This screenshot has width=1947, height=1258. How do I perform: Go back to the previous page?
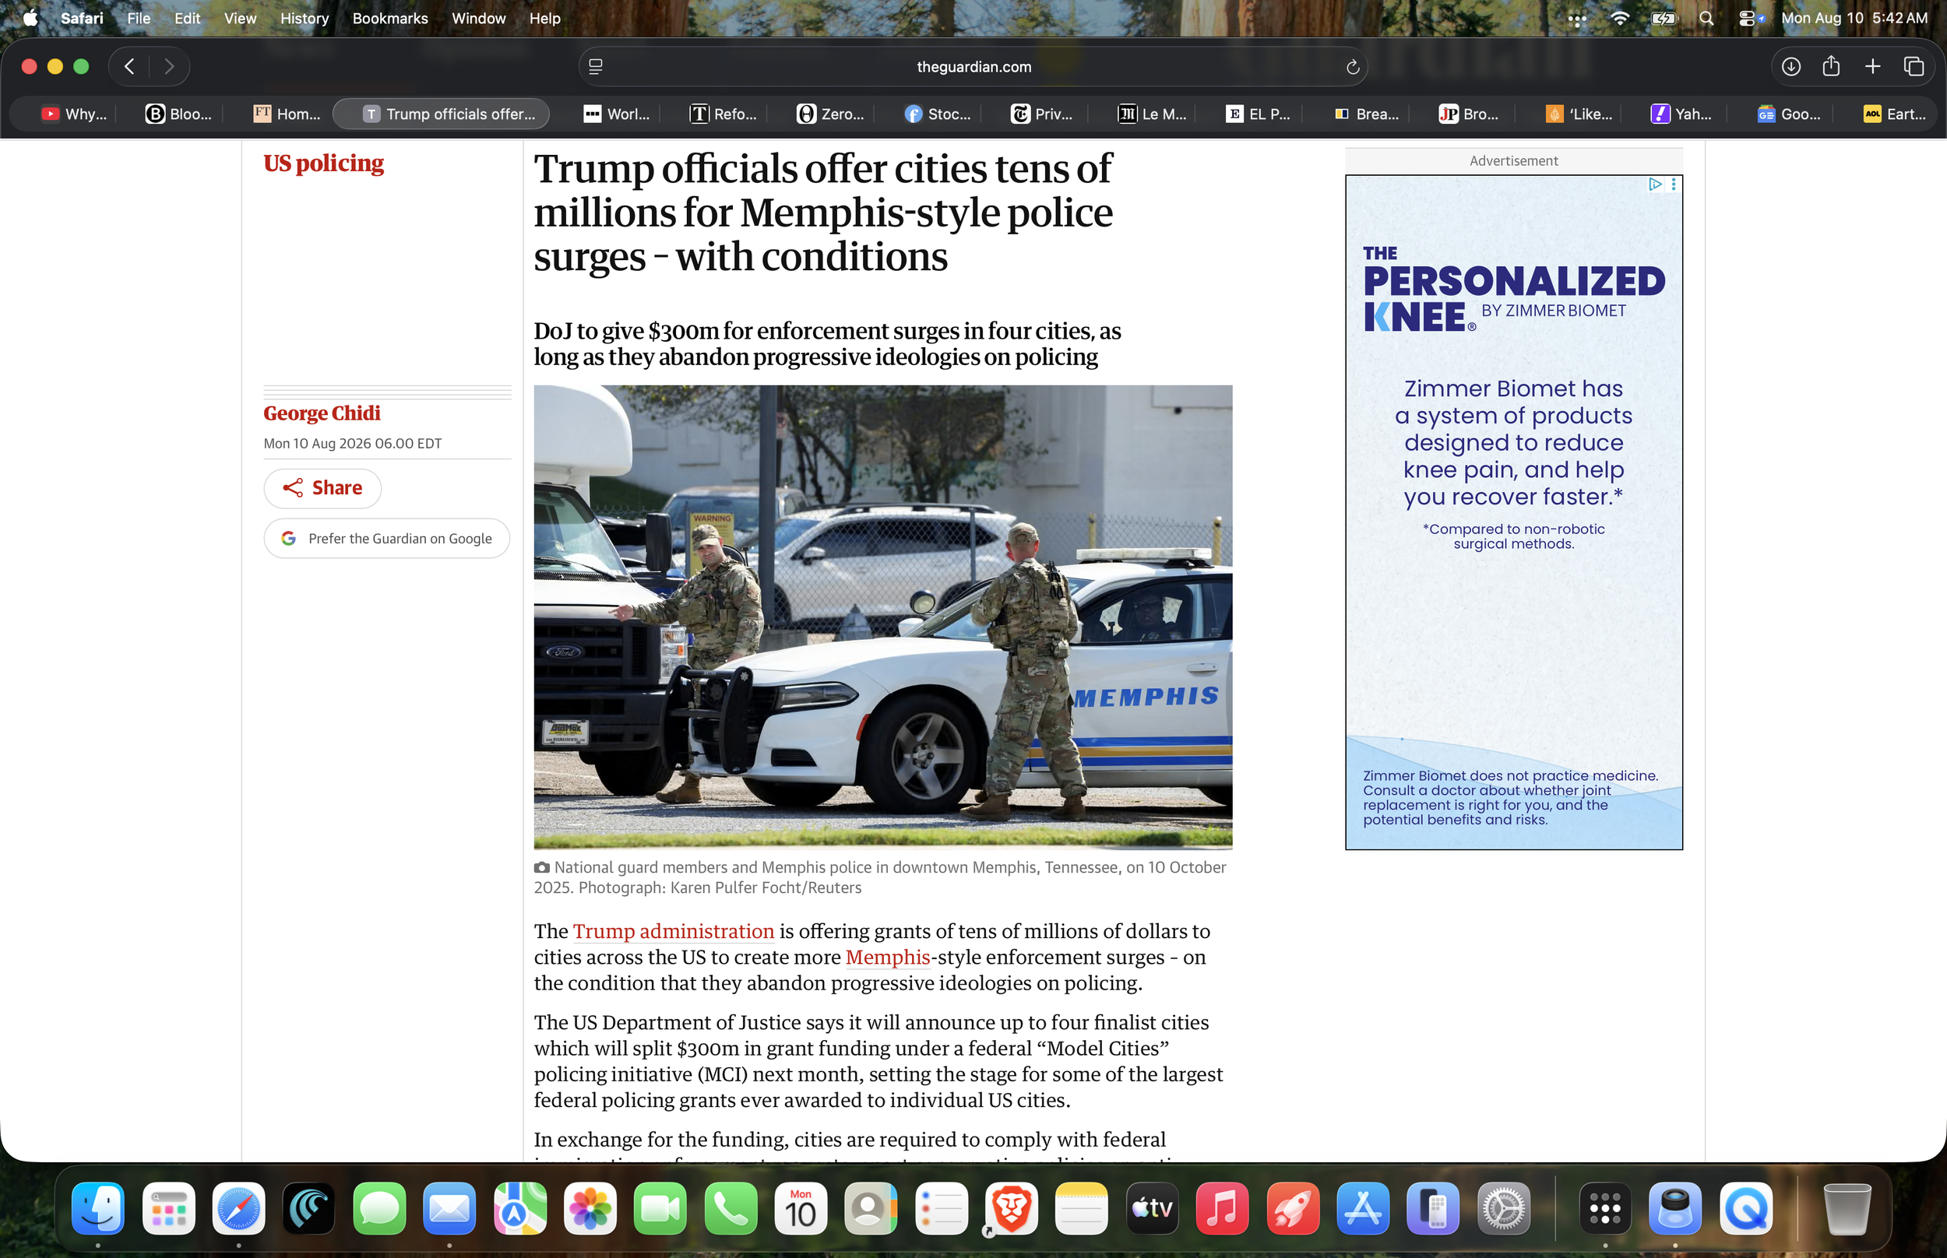(129, 66)
